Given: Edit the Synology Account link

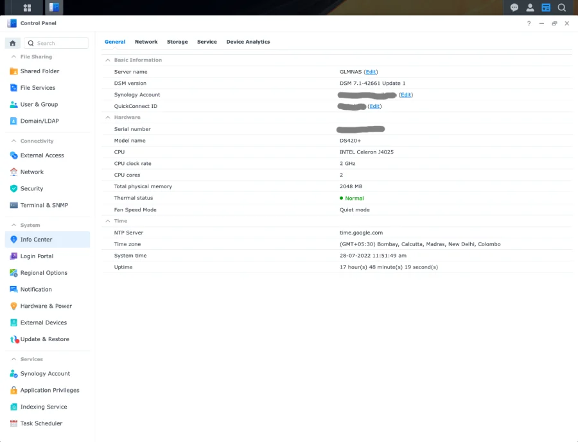Looking at the screenshot, I should point(406,94).
